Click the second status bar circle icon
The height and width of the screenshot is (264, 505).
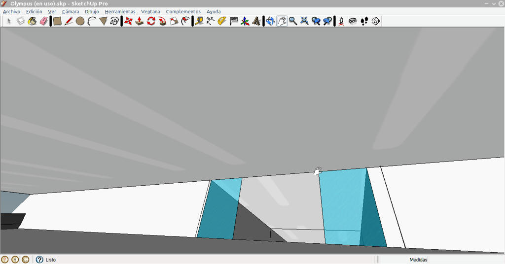[15, 260]
